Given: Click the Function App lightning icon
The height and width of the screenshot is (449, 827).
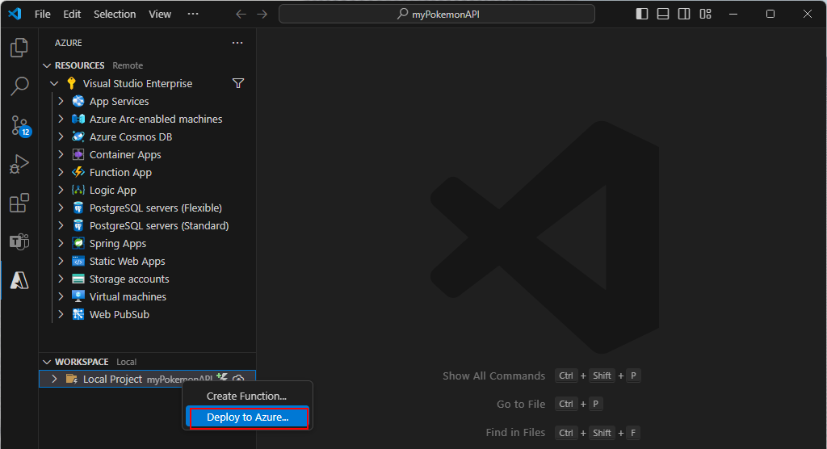Looking at the screenshot, I should click(78, 172).
